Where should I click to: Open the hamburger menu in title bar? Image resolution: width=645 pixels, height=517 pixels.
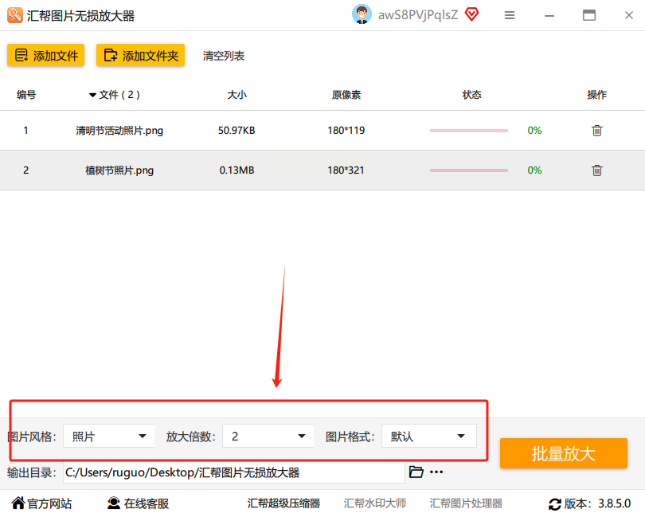click(510, 15)
